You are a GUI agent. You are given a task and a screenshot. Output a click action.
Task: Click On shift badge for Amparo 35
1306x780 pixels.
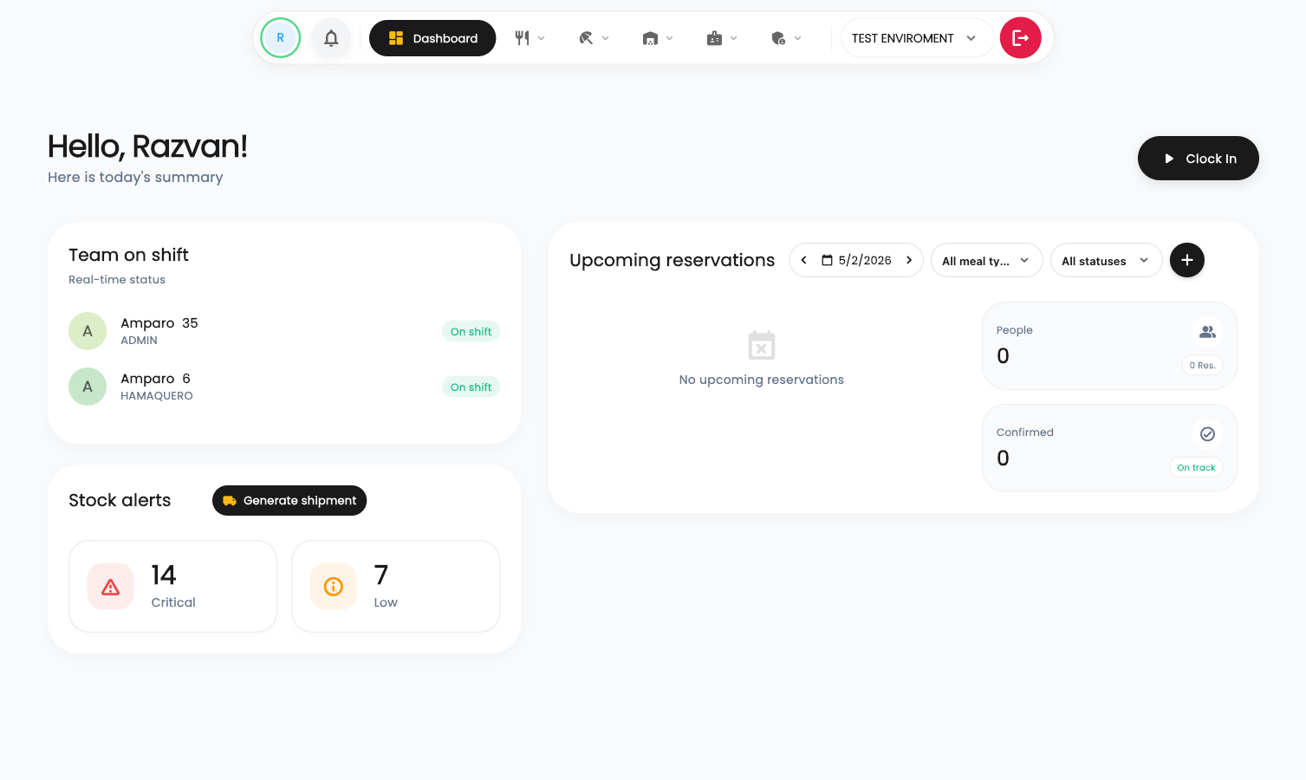(x=471, y=331)
